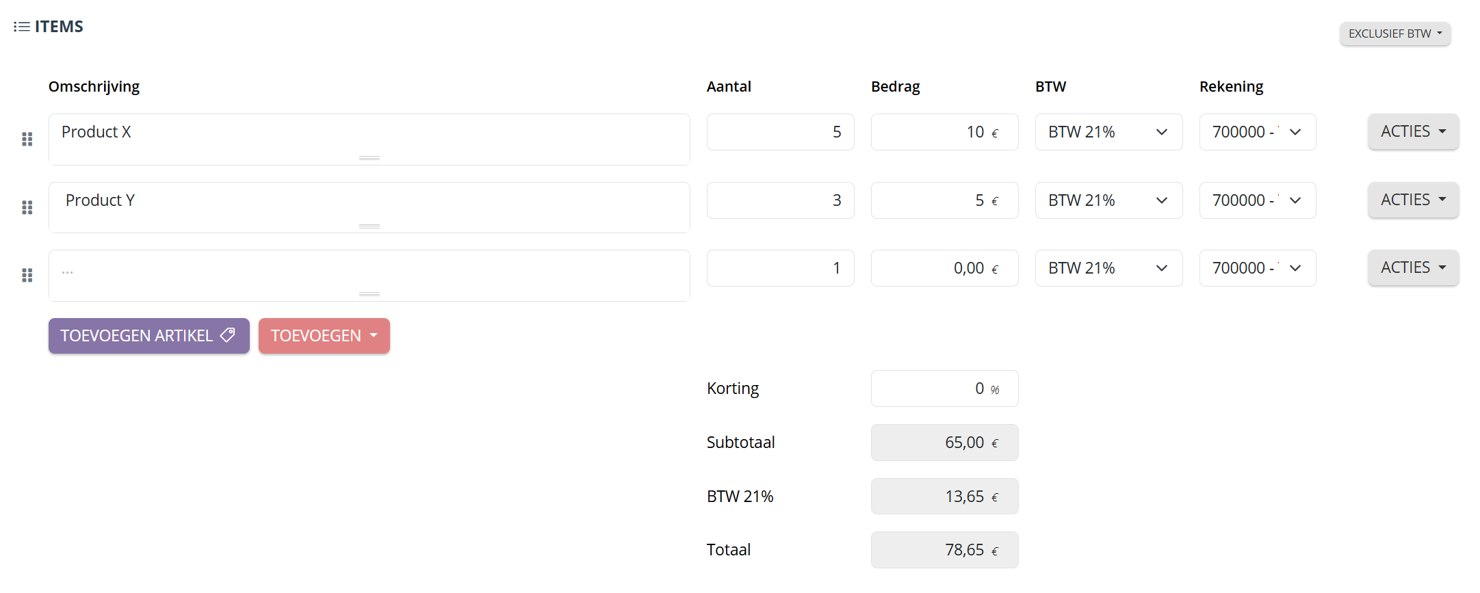Expand Rekening 700000 dropdown in third row
1480x593 pixels.
pos(1257,268)
